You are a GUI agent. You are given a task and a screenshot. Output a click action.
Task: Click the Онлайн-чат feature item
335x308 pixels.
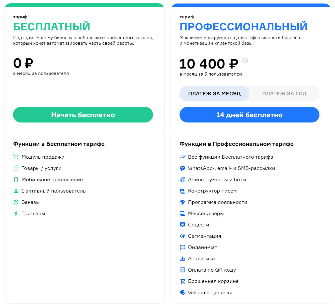[202, 248]
